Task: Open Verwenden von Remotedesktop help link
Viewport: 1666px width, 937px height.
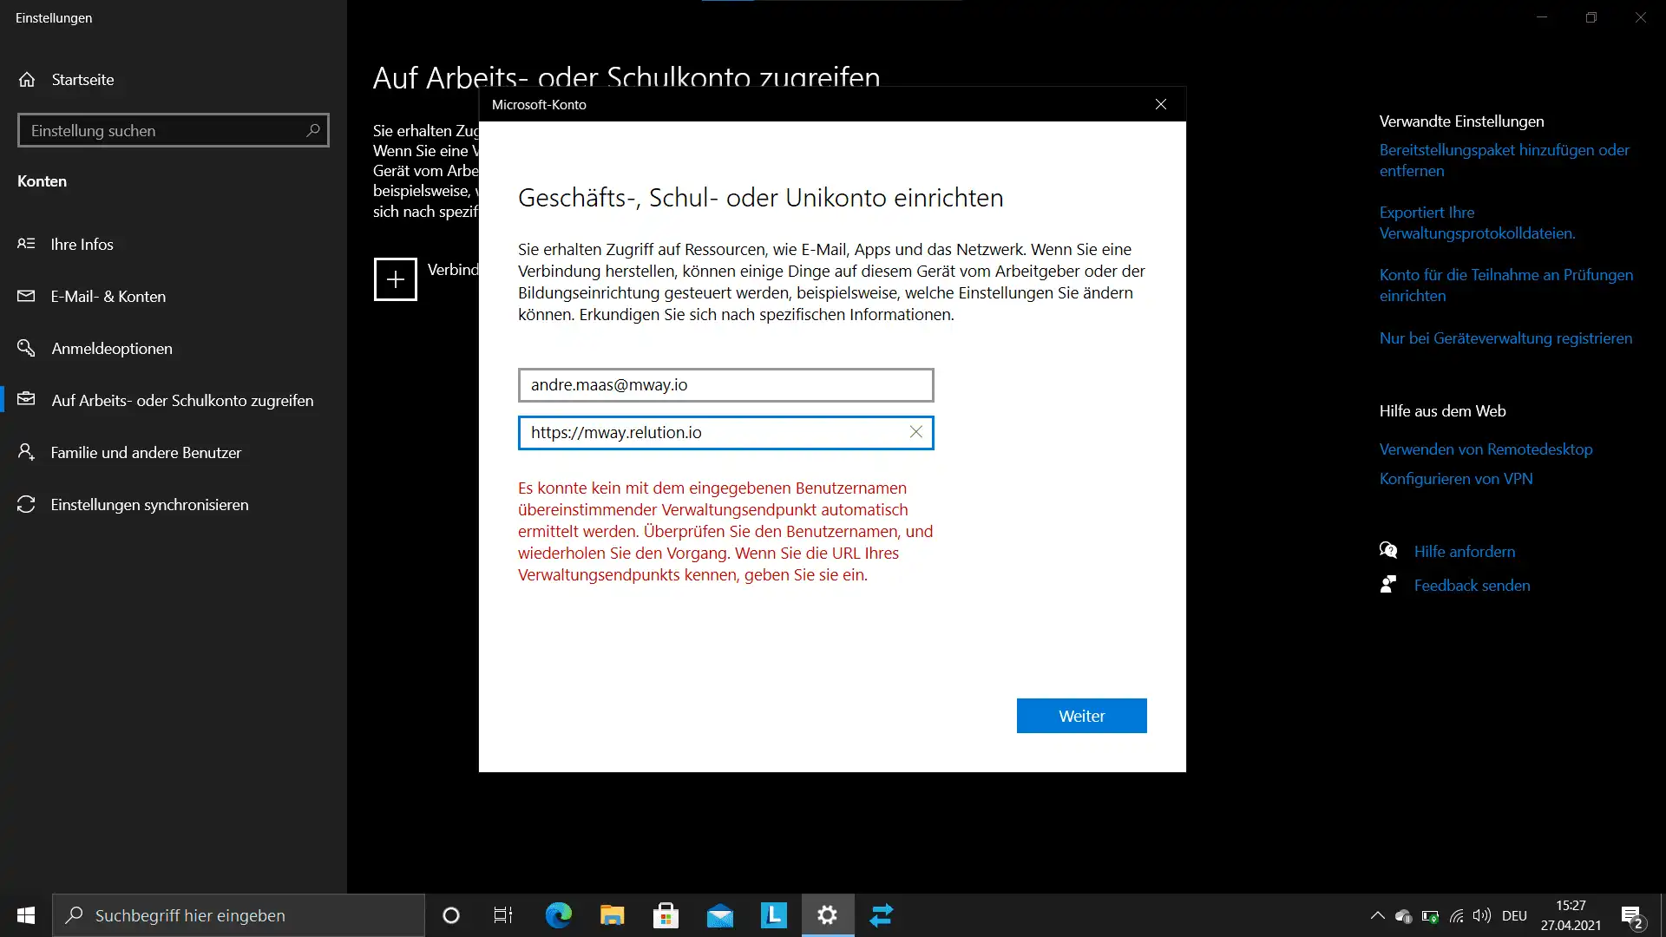Action: (x=1486, y=449)
